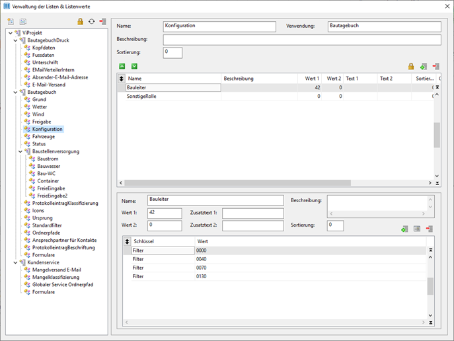Open Absender-E-Mail-Adresse list
Image resolution: width=454 pixels, height=341 pixels.
(60, 77)
